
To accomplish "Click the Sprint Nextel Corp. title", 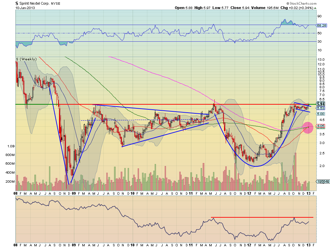I will pos(34,4).
